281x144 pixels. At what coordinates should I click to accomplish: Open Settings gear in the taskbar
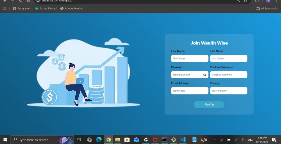pyautogui.click(x=146, y=140)
